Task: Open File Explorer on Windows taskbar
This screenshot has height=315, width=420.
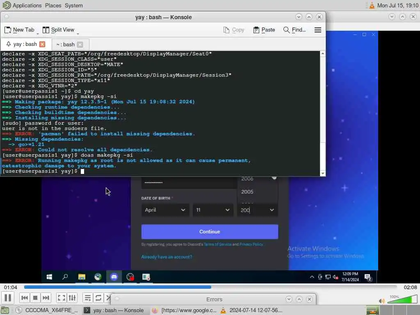Action: point(82,277)
